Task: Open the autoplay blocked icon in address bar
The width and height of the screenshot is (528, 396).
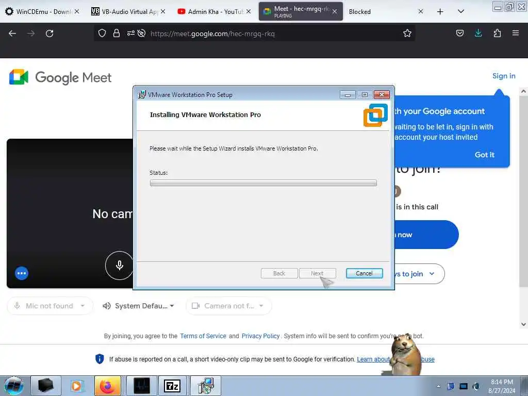Action: (141, 34)
